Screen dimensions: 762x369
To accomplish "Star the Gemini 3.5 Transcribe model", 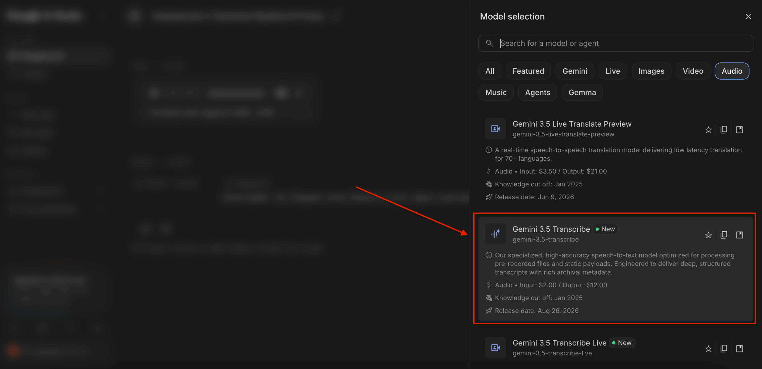I will (708, 235).
